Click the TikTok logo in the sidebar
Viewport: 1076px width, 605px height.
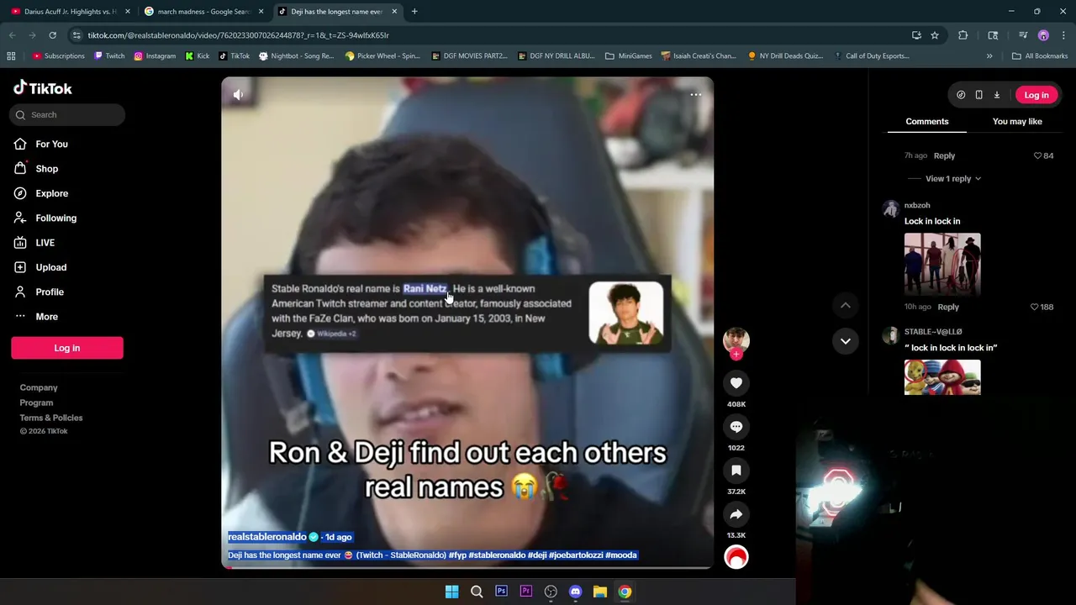43,88
